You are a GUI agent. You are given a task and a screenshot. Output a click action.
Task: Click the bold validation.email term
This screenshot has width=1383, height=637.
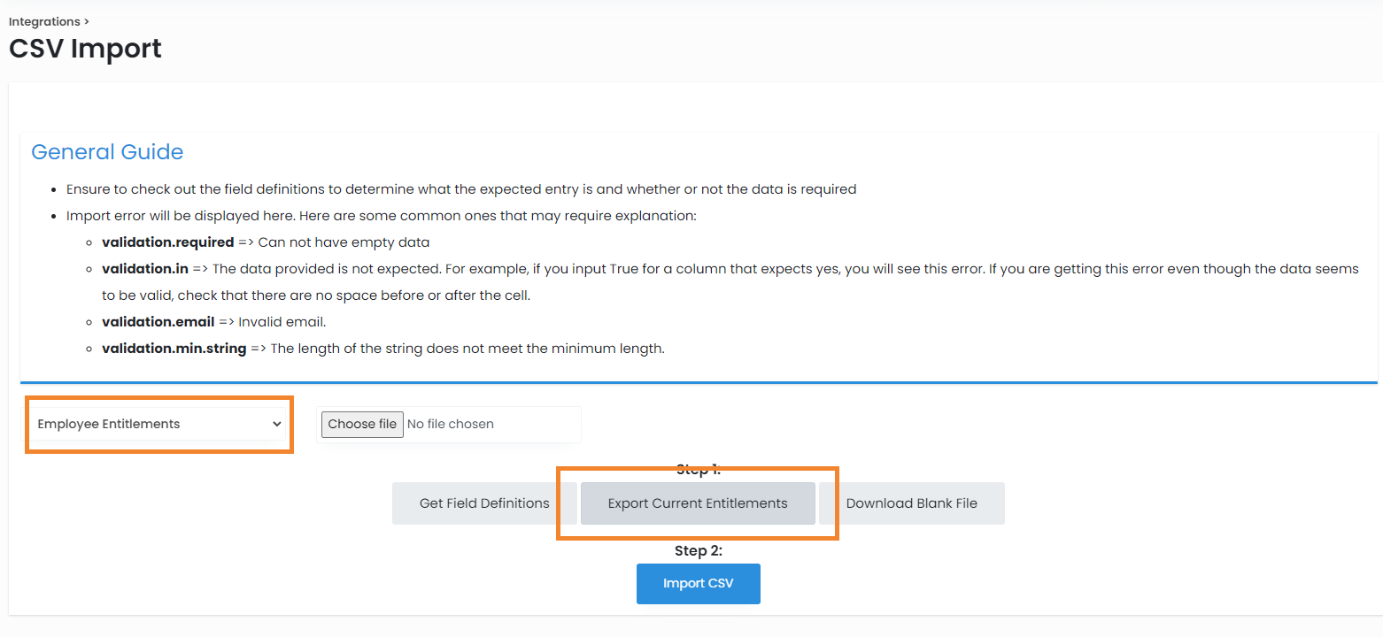[158, 322]
